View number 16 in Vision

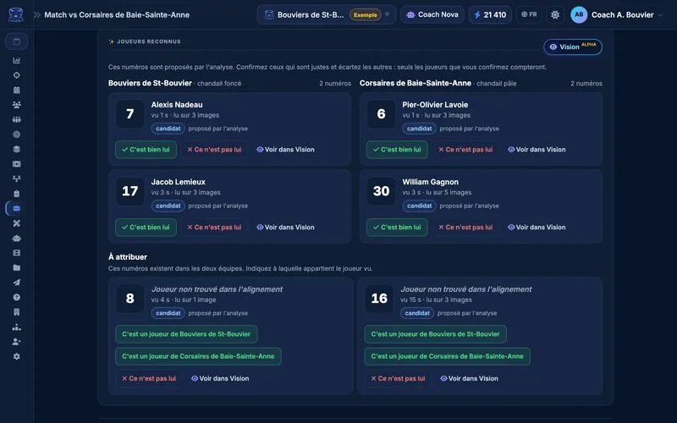coord(470,378)
